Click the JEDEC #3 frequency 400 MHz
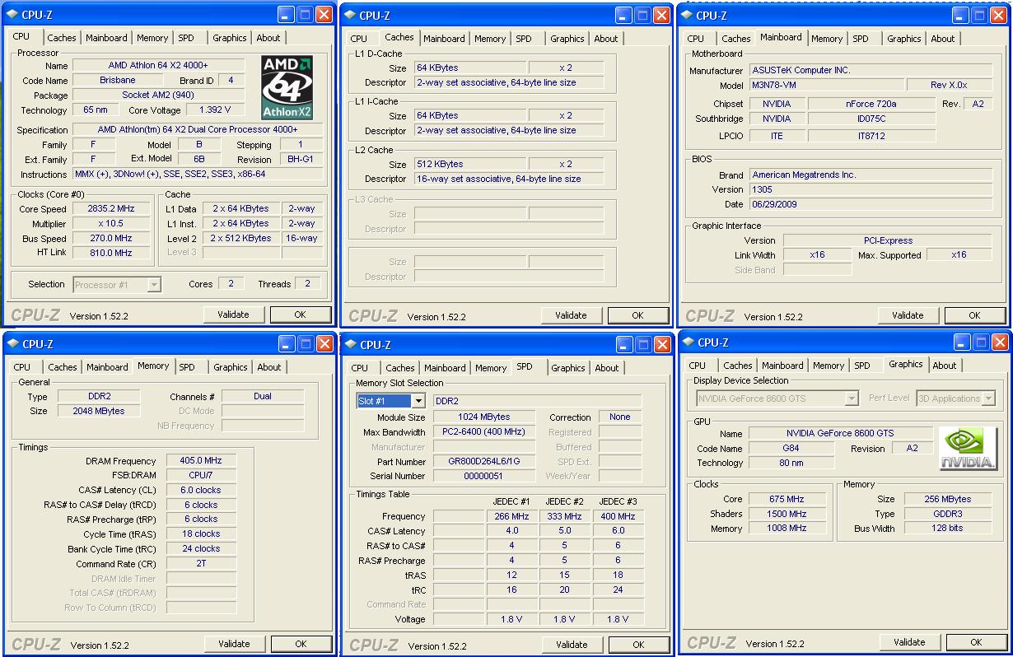1013x657 pixels. [x=618, y=517]
